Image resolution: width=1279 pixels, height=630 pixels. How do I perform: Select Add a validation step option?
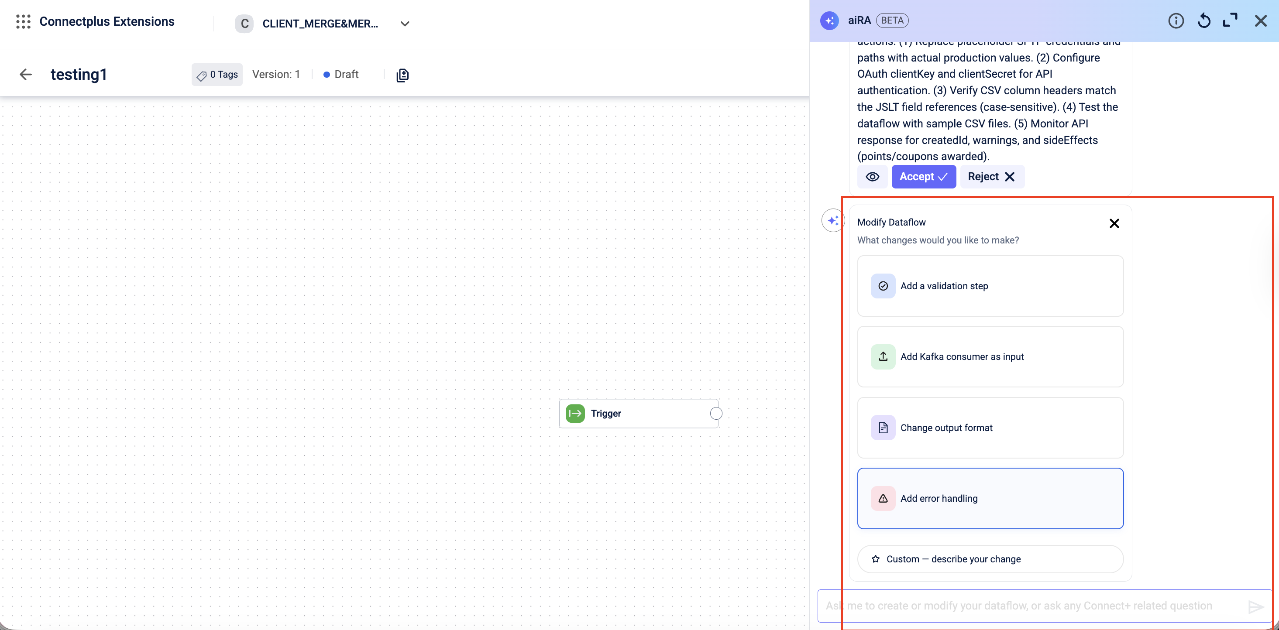click(990, 286)
